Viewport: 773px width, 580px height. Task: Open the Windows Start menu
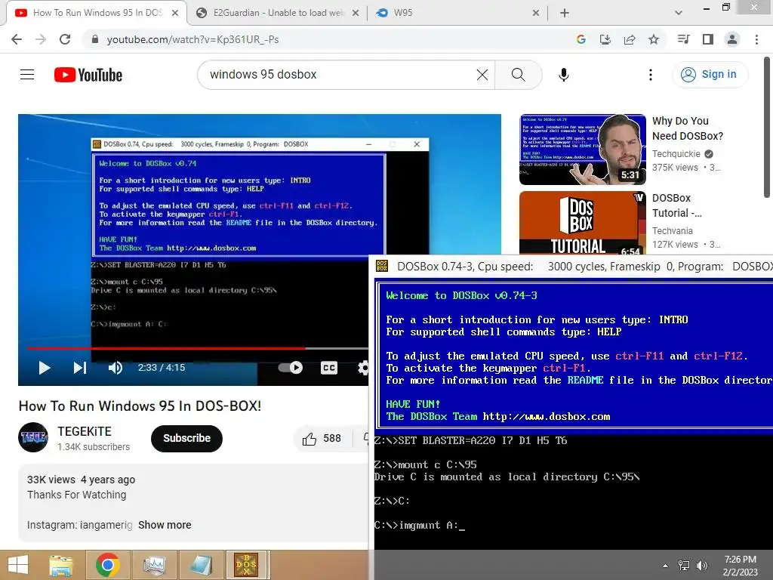click(18, 565)
